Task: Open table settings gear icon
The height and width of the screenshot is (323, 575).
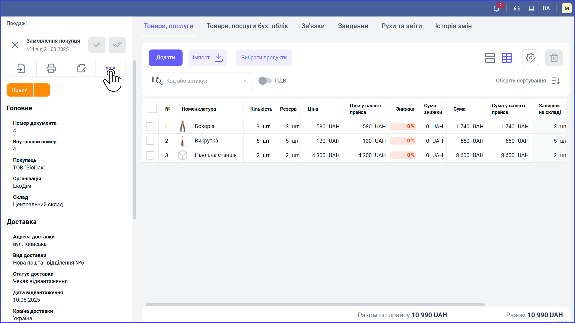Action: [531, 58]
